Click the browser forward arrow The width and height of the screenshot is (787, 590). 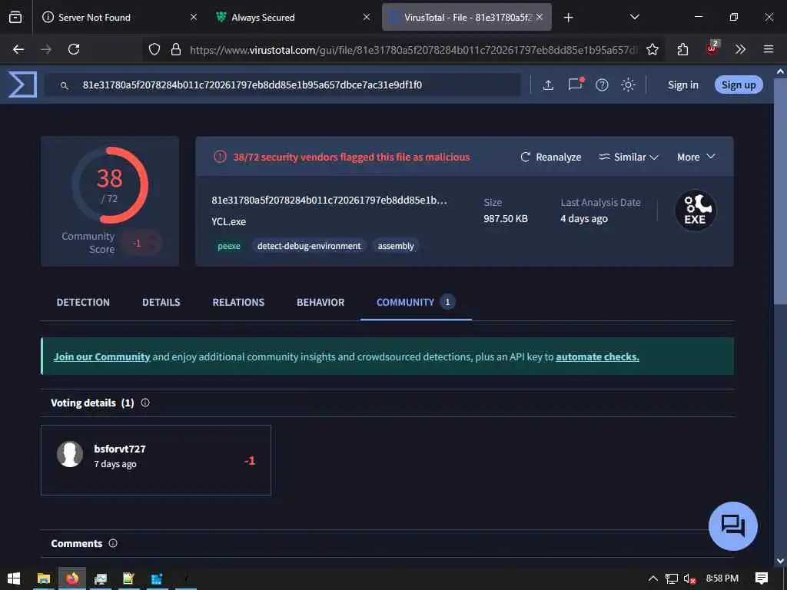(46, 49)
